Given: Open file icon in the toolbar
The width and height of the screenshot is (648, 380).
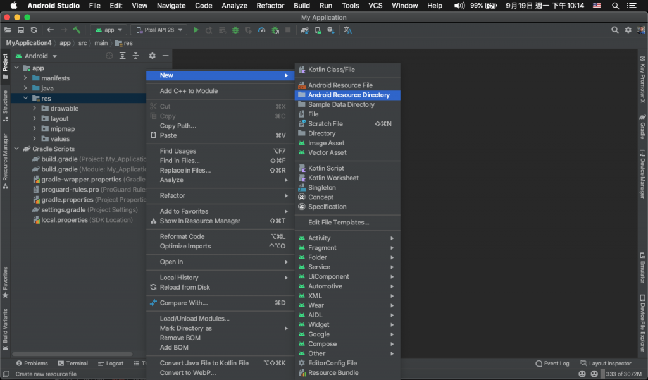Looking at the screenshot, I should pyautogui.click(x=8, y=30).
